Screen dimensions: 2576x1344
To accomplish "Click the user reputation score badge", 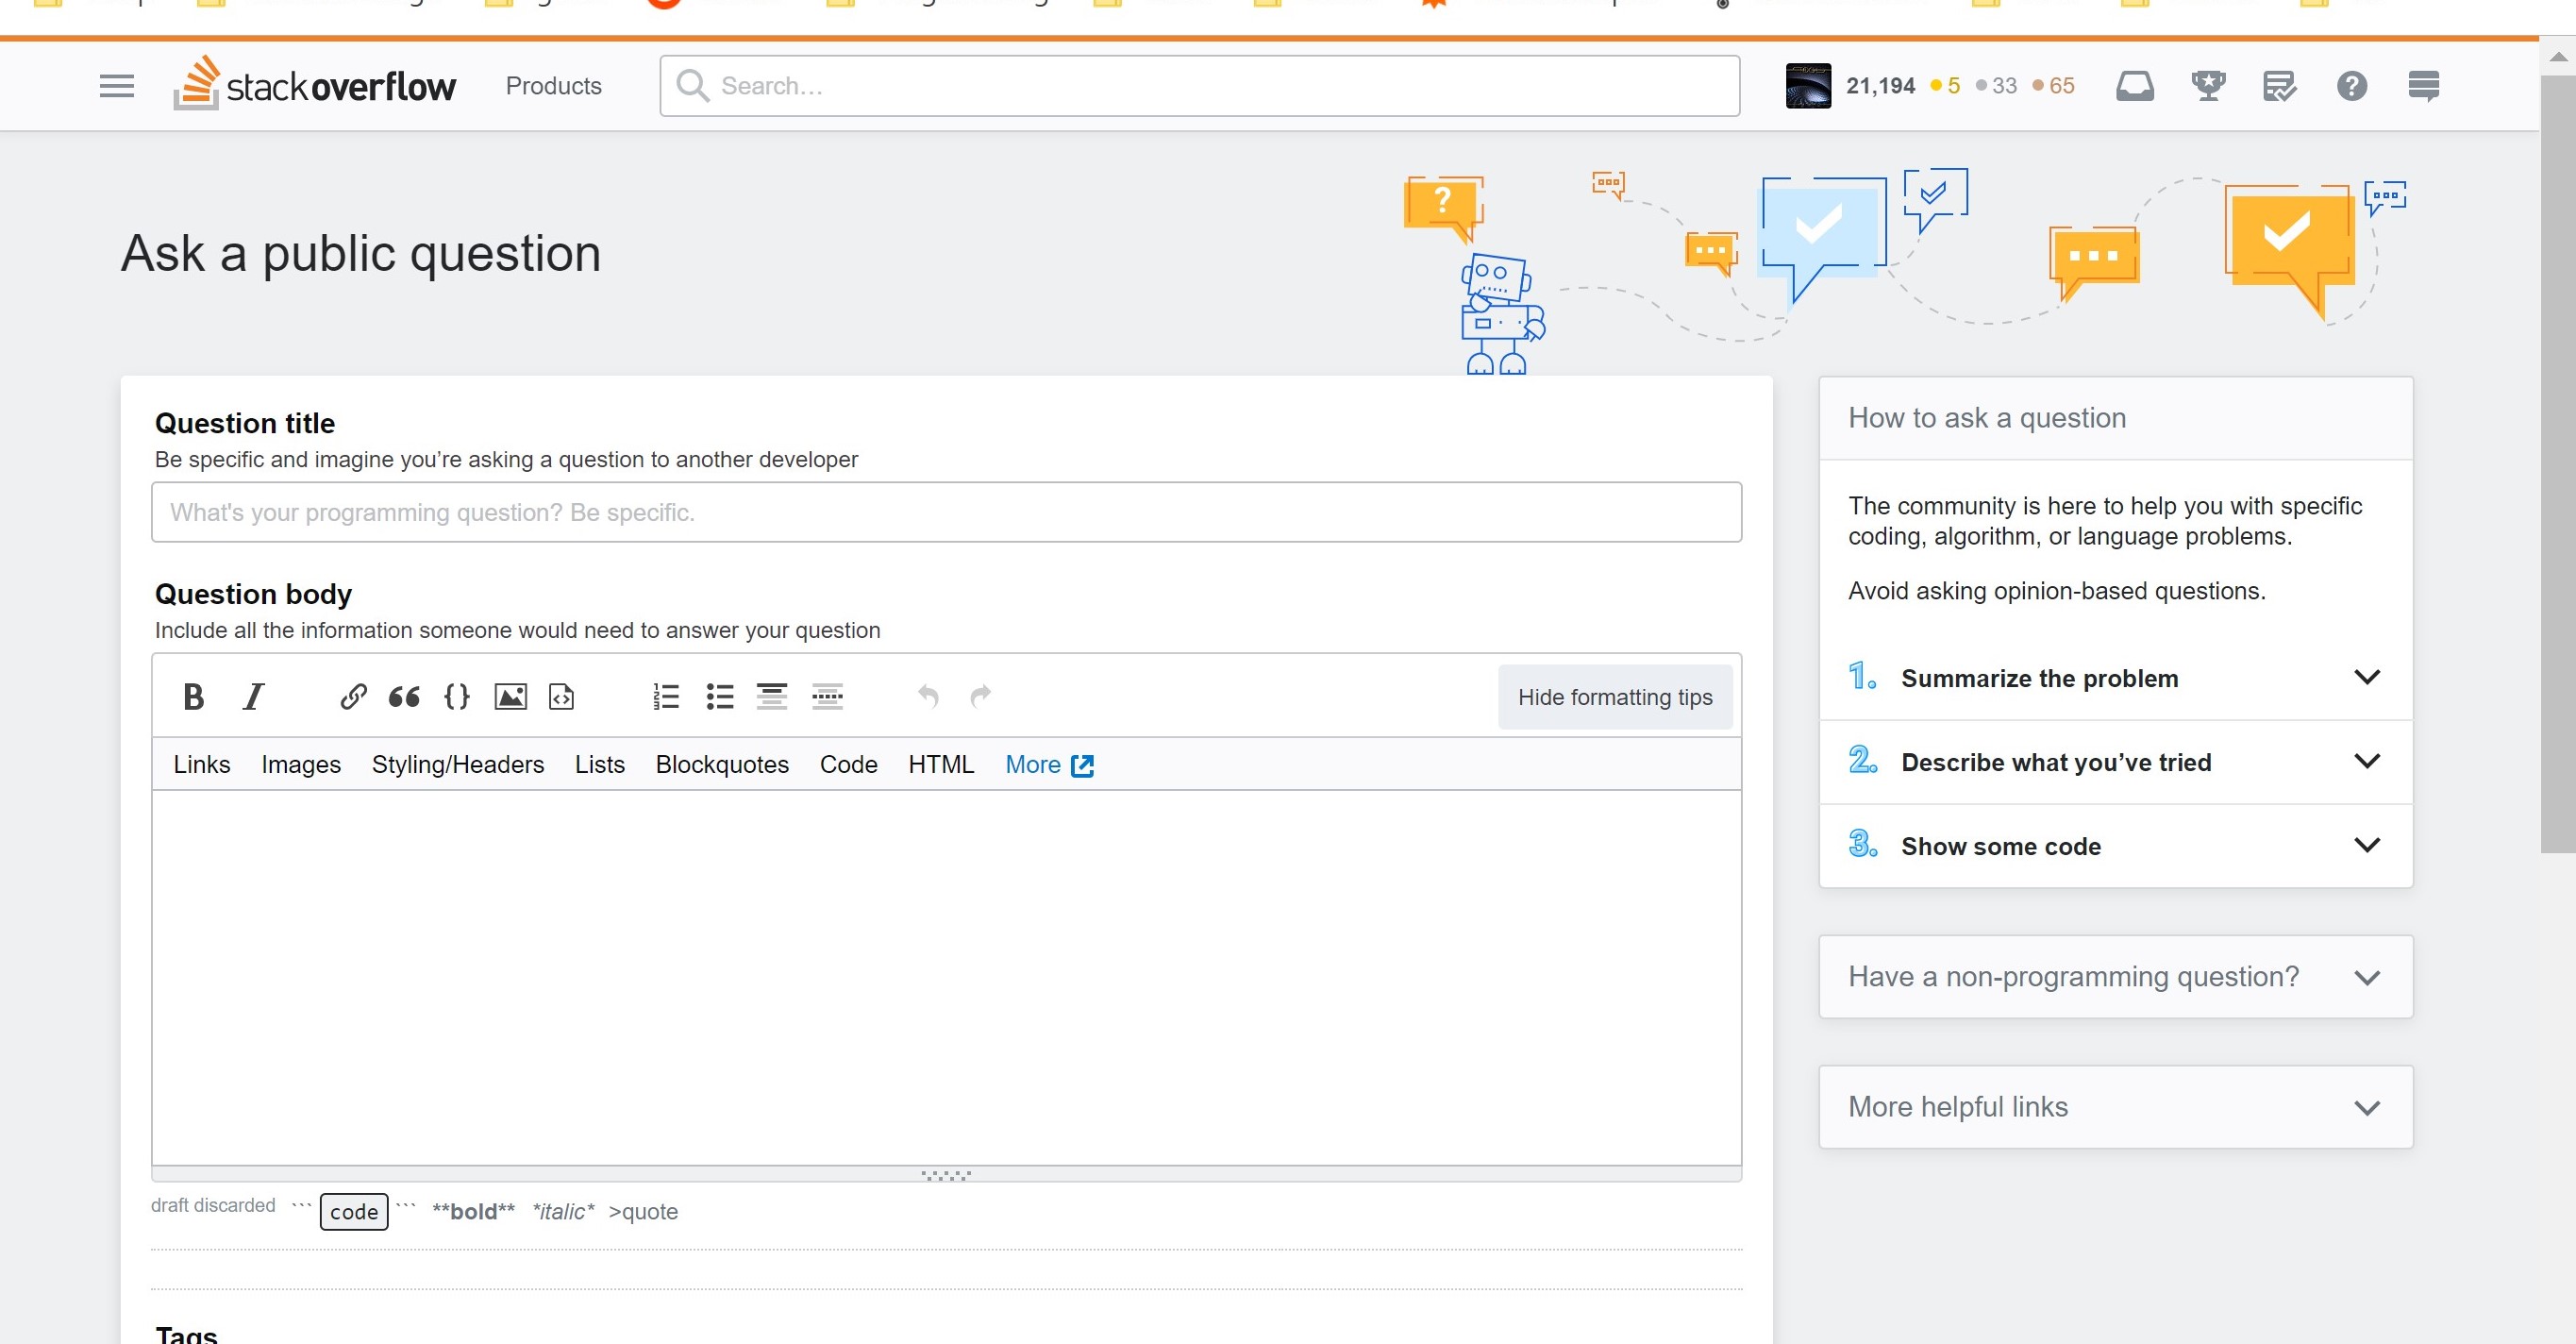I will point(1878,85).
